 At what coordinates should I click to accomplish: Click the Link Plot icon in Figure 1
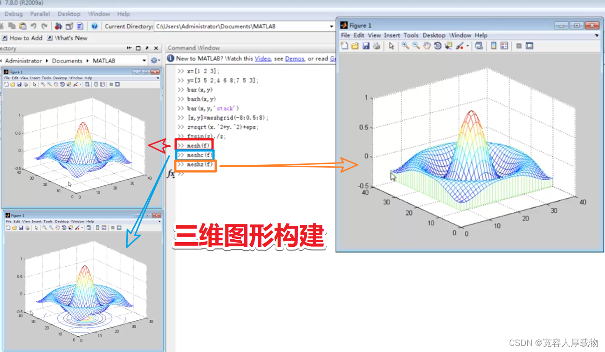point(479,46)
